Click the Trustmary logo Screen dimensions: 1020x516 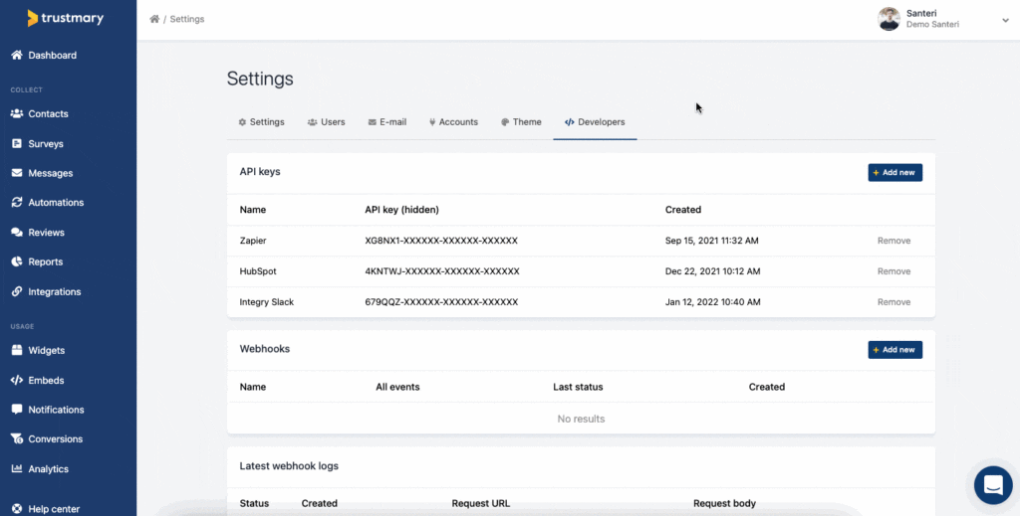(65, 18)
